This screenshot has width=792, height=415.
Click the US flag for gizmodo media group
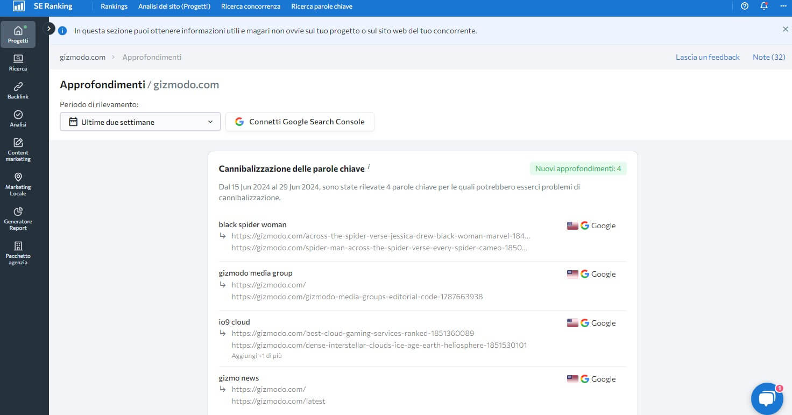pos(572,274)
